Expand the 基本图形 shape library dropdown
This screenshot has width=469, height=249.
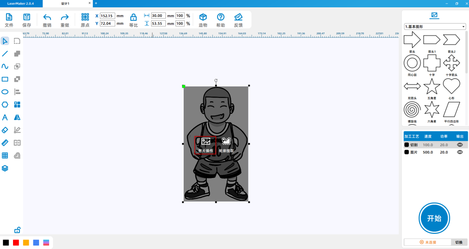(435, 27)
